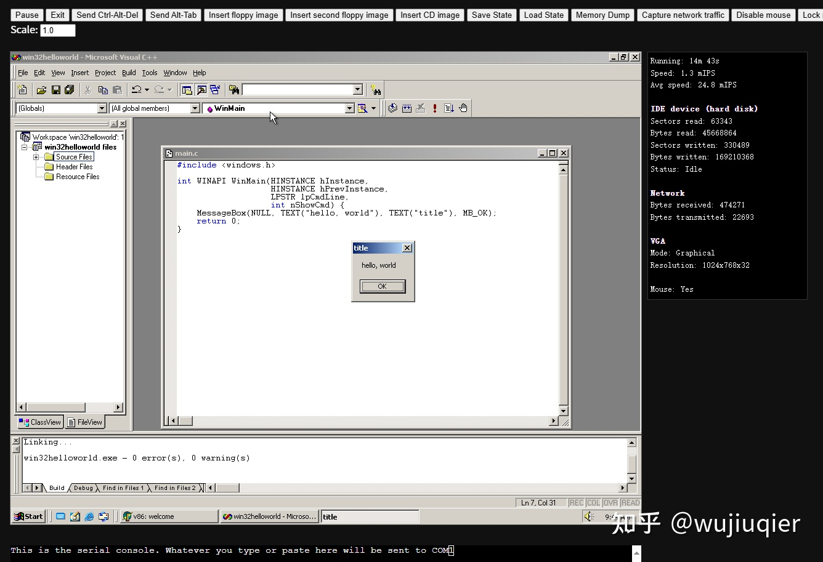Click the Insert Breakpoint hand icon
The height and width of the screenshot is (562, 823).
[x=463, y=108]
